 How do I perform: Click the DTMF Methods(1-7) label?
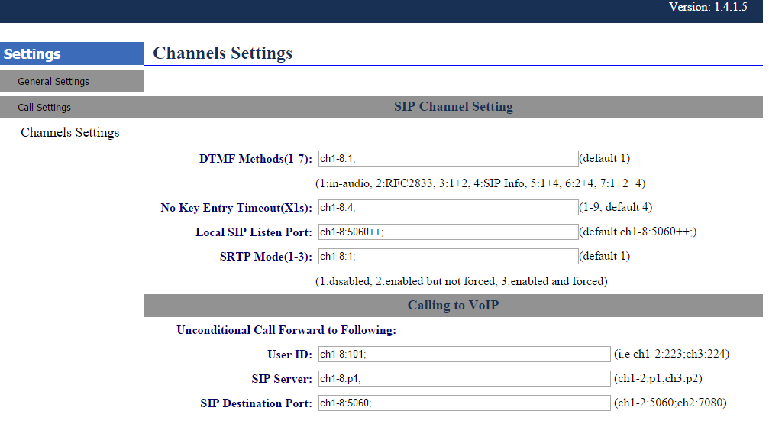255,159
